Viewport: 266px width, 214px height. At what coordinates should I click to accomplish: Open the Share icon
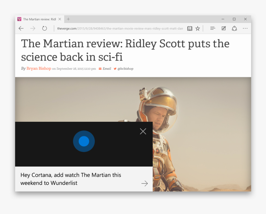pyautogui.click(x=234, y=28)
